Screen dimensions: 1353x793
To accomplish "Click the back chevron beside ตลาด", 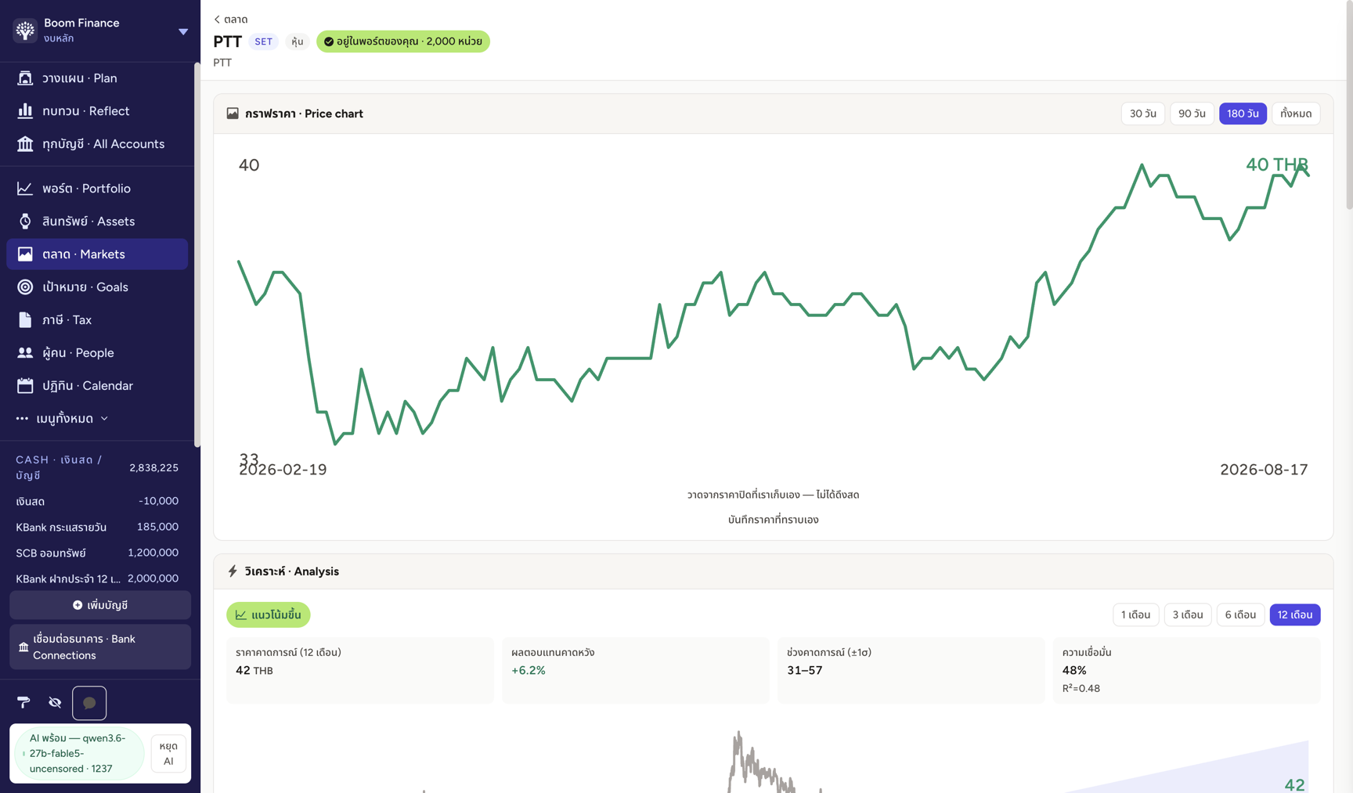I will click(217, 20).
